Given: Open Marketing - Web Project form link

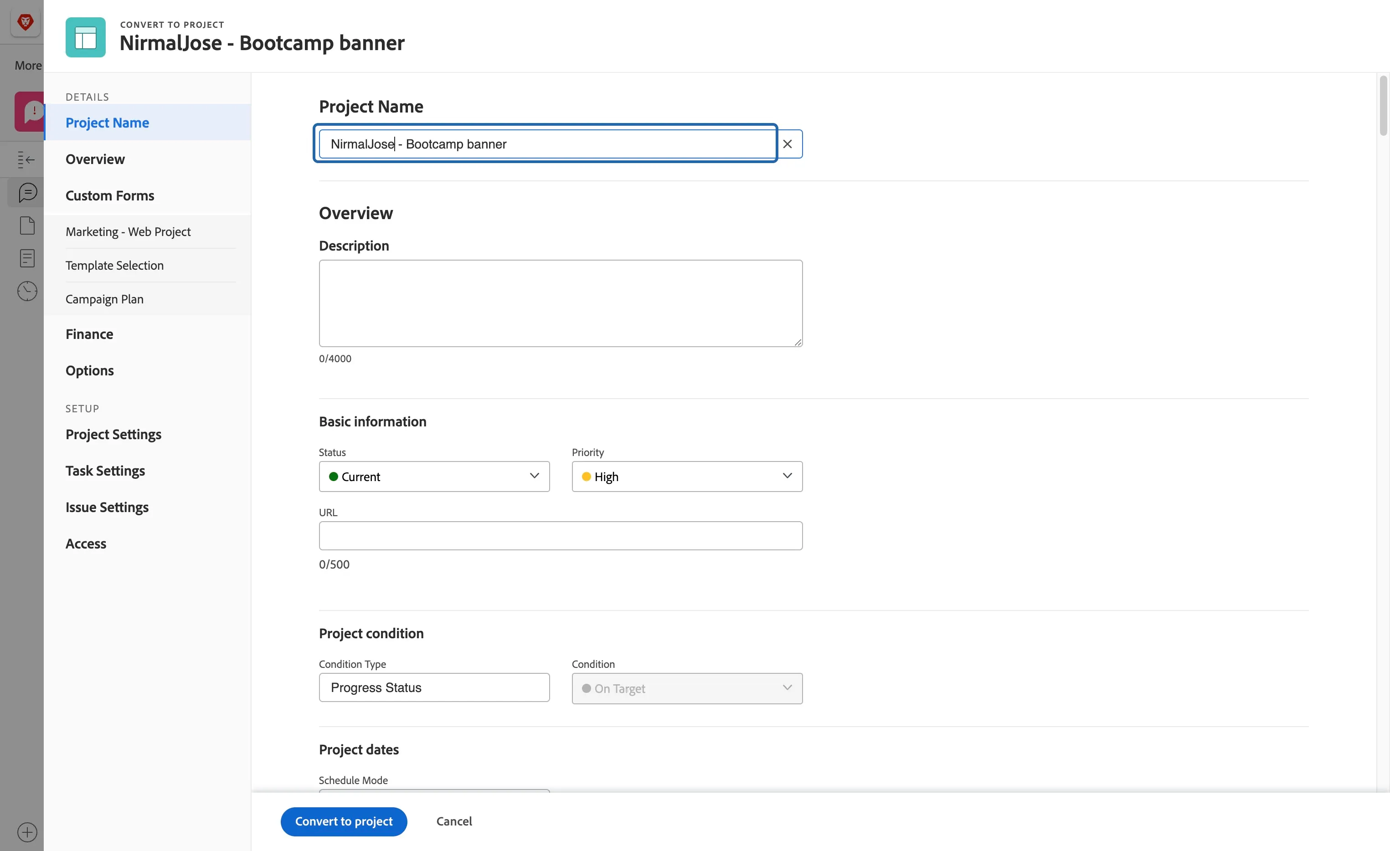Looking at the screenshot, I should point(128,232).
